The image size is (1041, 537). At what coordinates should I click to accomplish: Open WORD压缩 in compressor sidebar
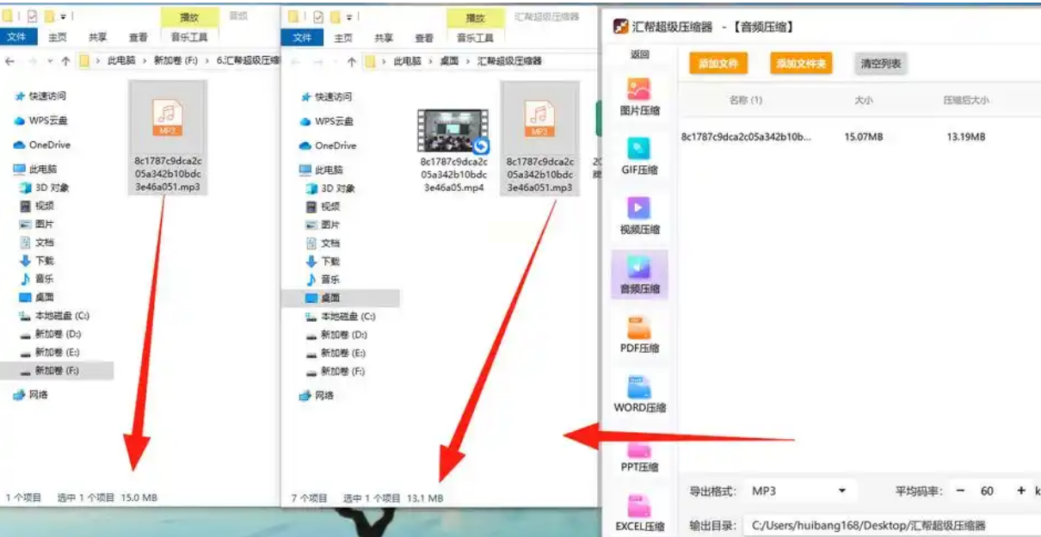[x=639, y=393]
